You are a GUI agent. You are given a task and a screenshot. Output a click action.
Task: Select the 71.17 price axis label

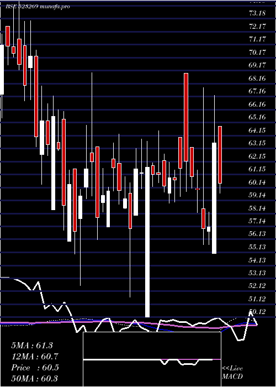(257, 39)
